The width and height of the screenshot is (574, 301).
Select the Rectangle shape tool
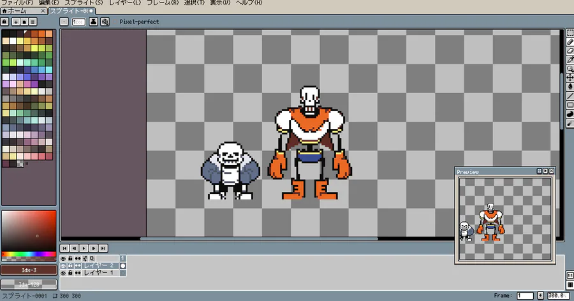coord(570,105)
